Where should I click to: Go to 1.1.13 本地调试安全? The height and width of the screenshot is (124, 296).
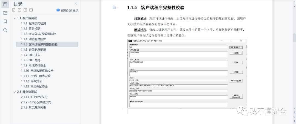pyautogui.click(x=34, y=87)
